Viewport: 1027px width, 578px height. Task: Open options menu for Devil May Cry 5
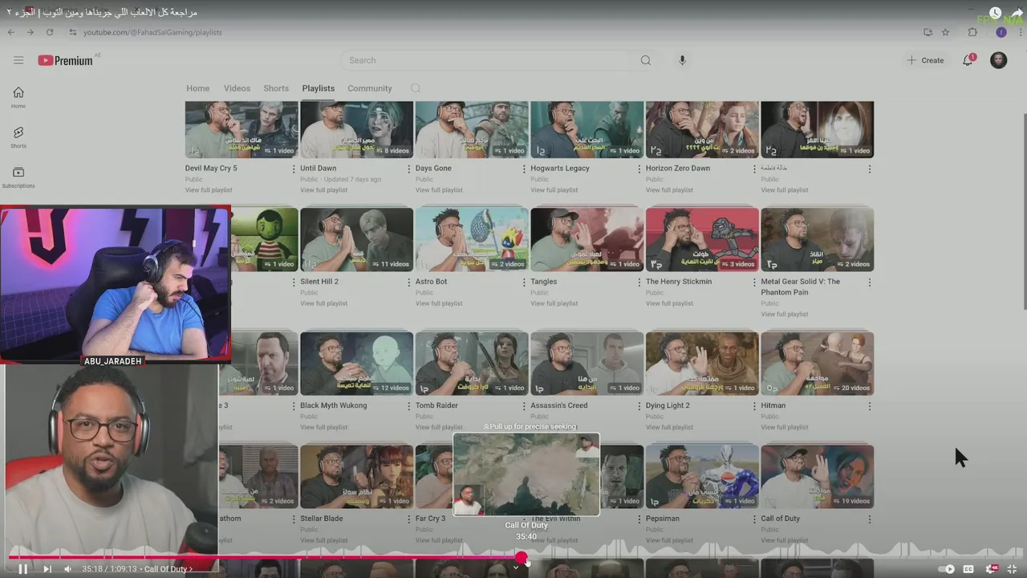294,169
